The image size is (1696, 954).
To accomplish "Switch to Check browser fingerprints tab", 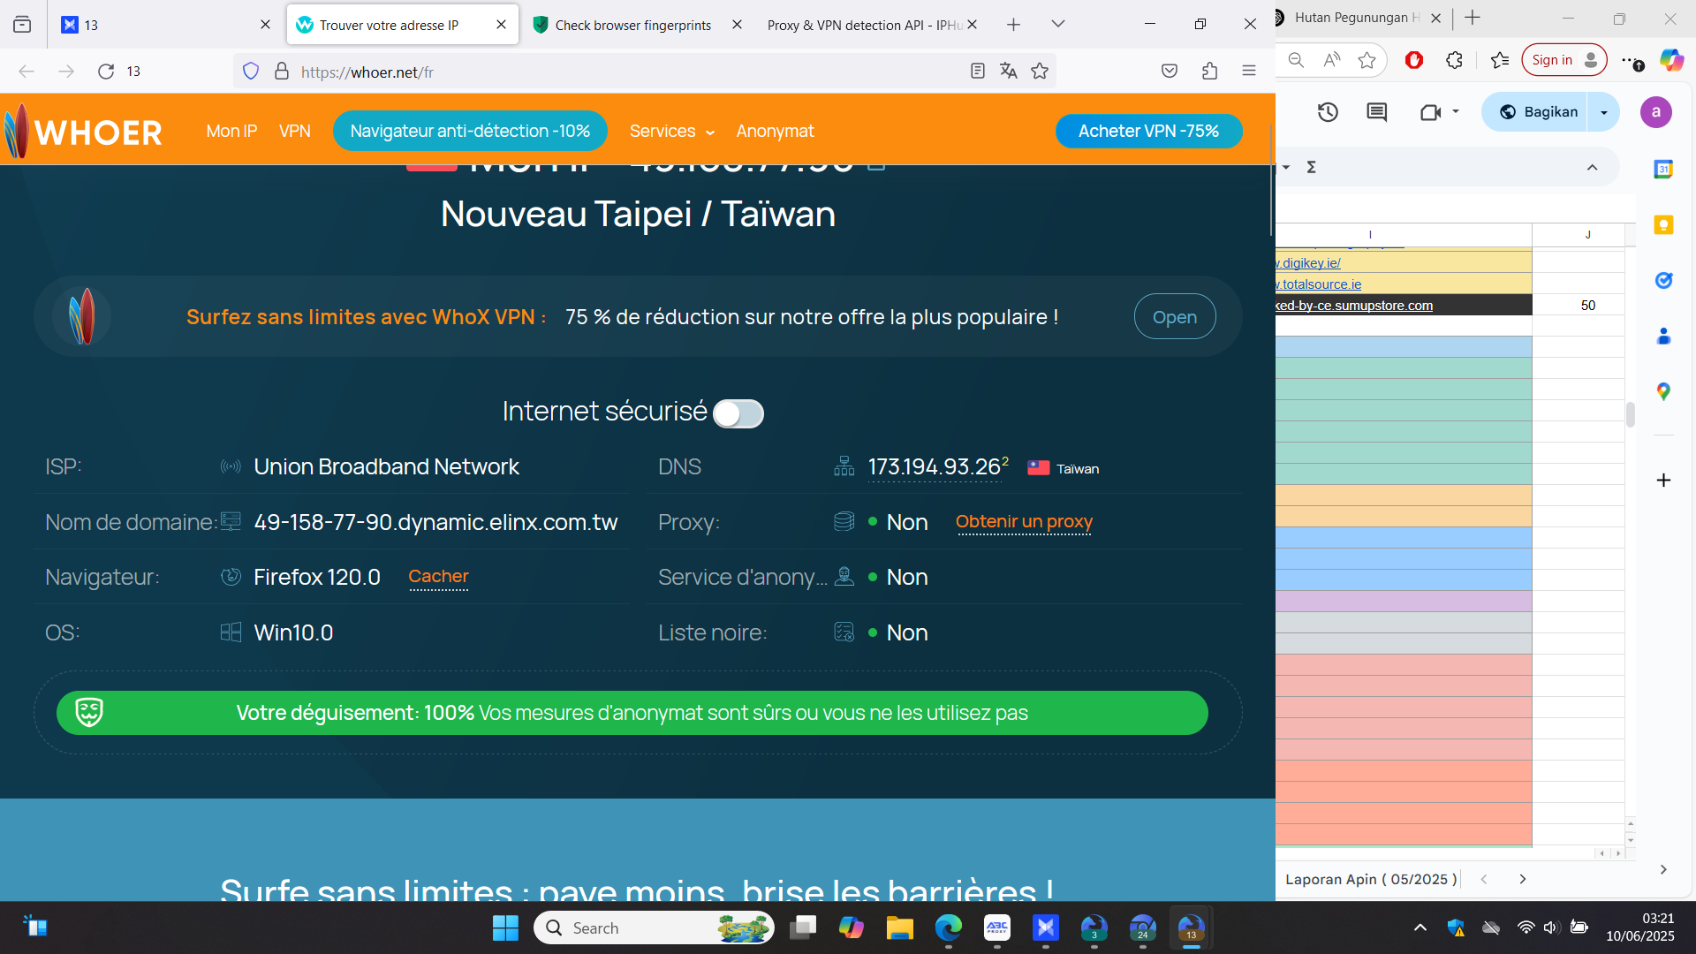I will click(x=632, y=26).
